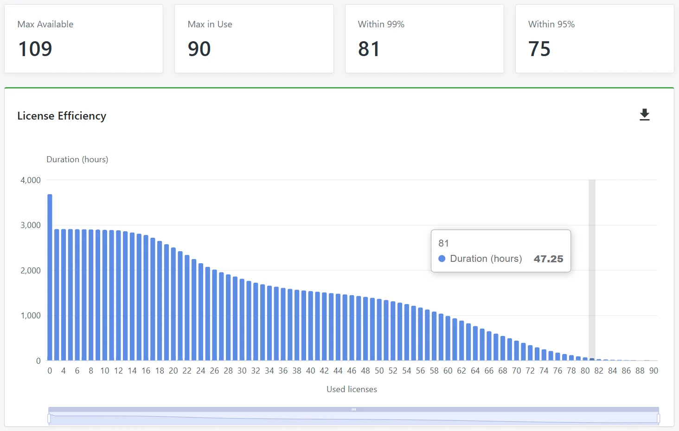Click the right handle of range slider
This screenshot has width=679, height=431.
click(658, 418)
